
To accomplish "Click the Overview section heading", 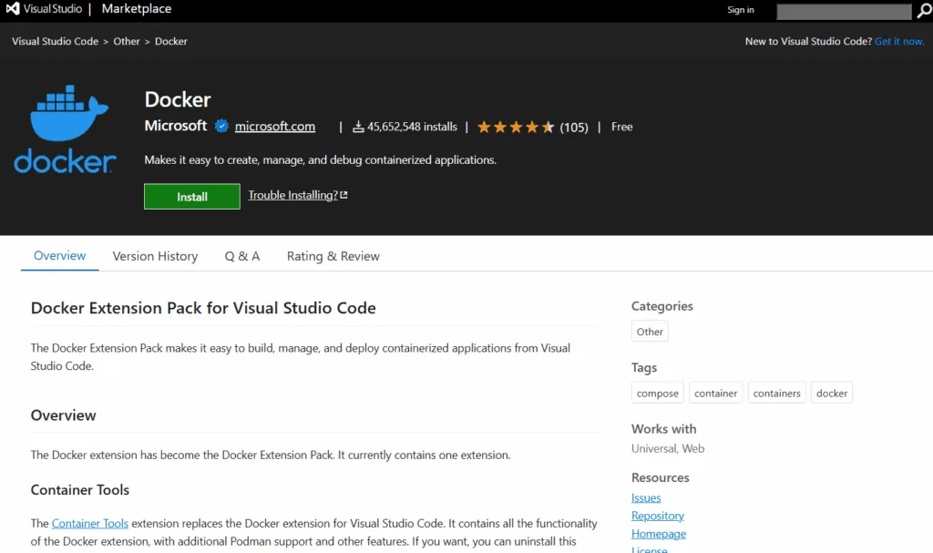I will click(63, 415).
